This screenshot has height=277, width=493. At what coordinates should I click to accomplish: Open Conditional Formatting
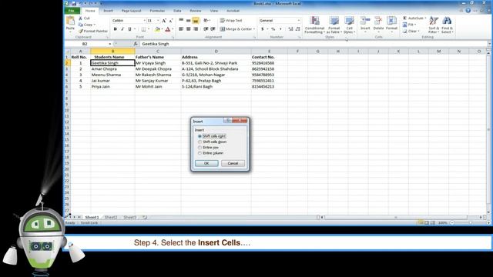pyautogui.click(x=314, y=25)
